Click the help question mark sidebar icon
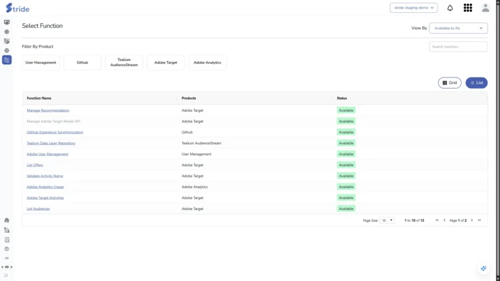 tap(7, 249)
